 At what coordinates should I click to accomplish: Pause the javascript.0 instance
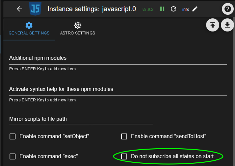click(x=162, y=9)
